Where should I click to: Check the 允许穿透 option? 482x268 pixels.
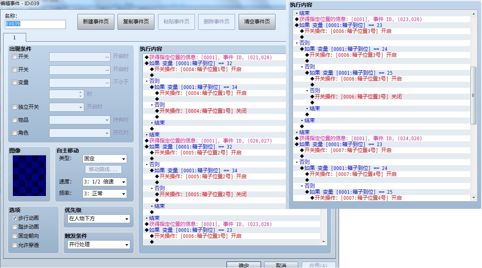coord(15,245)
